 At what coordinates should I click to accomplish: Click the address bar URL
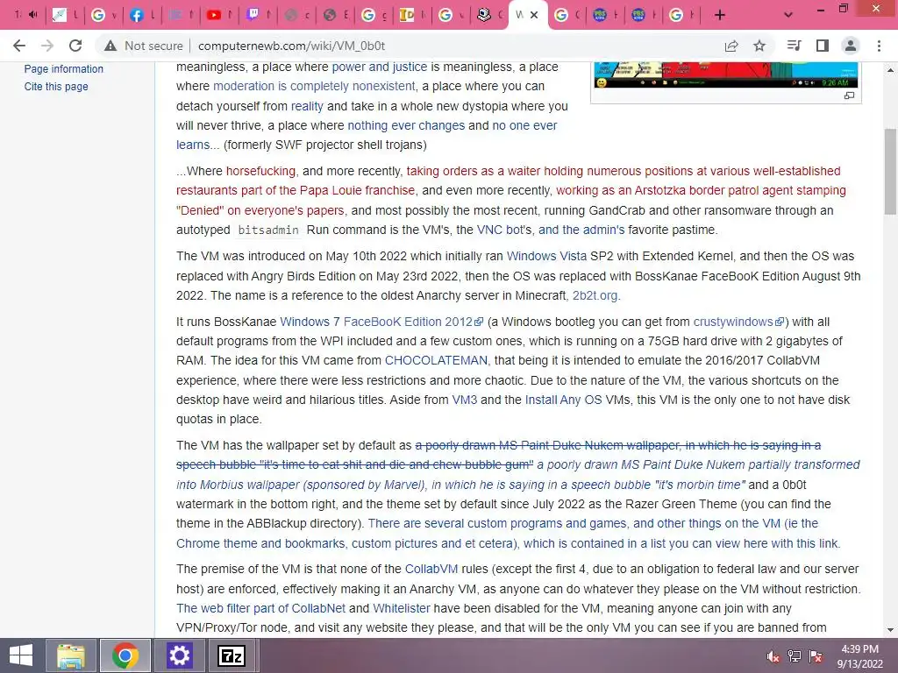click(x=291, y=46)
